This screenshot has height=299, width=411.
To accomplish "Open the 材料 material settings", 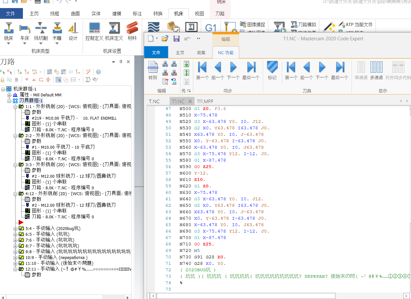I will [x=132, y=31].
